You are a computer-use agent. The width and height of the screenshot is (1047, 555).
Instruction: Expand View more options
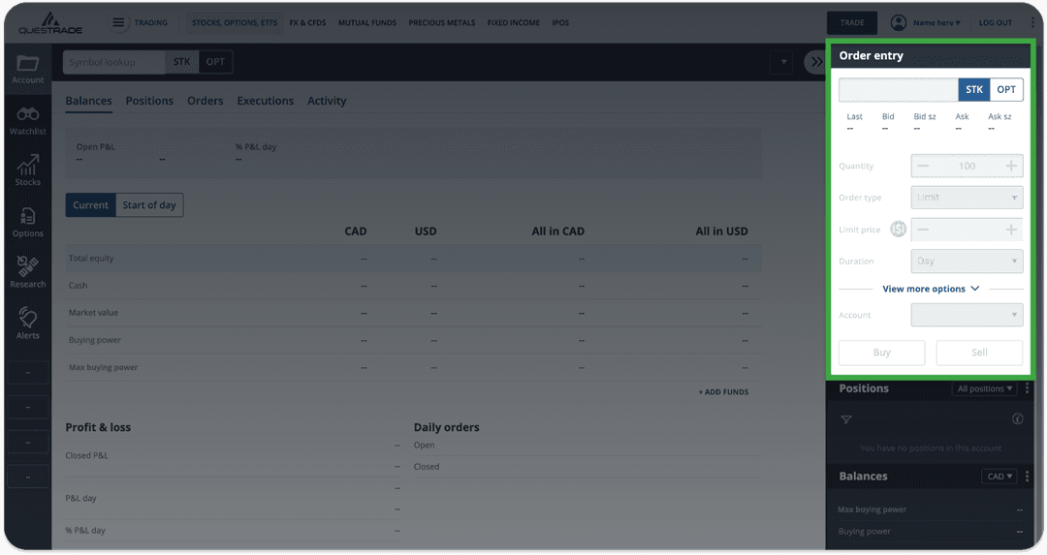931,289
